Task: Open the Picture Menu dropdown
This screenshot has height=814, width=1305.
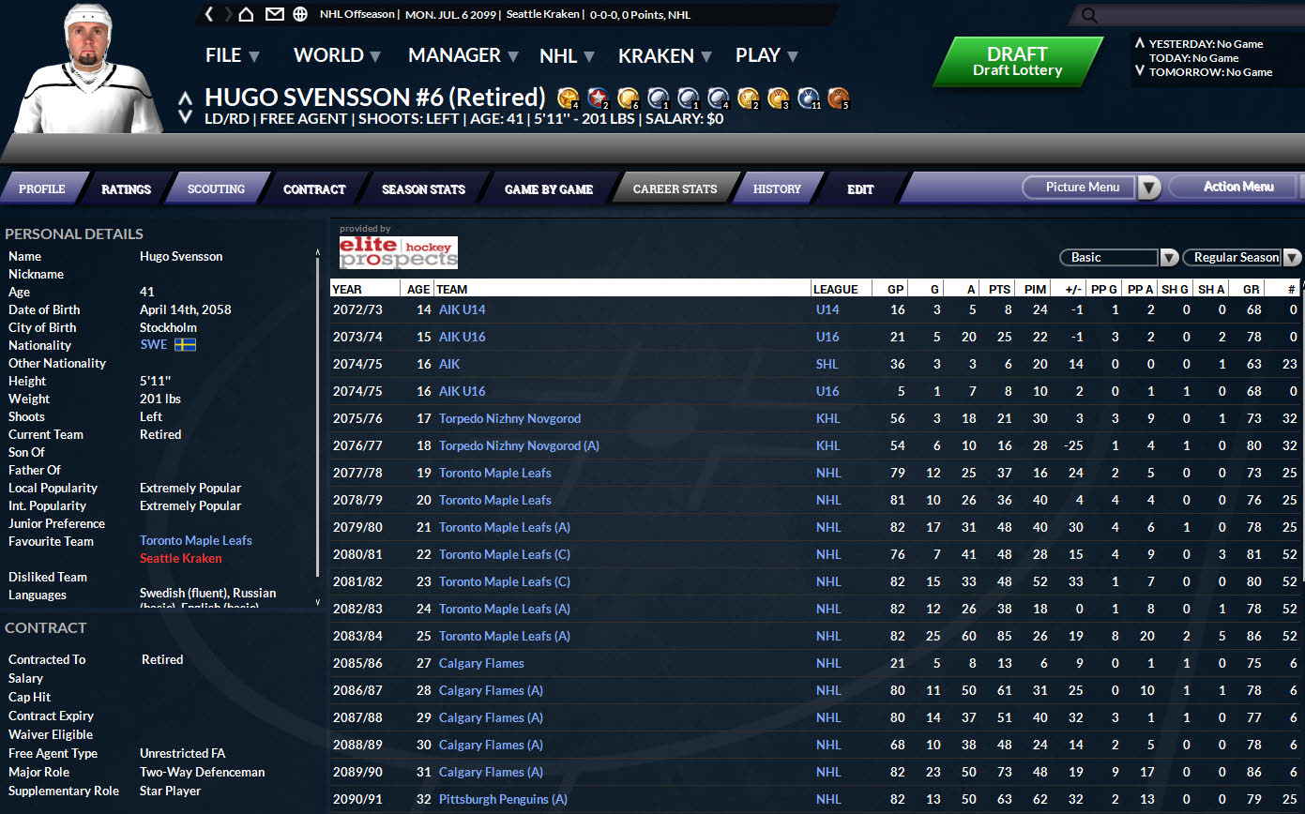Action: [1091, 188]
